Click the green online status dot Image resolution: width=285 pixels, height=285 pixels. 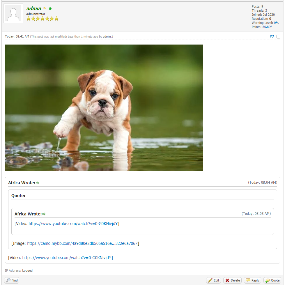[50, 9]
